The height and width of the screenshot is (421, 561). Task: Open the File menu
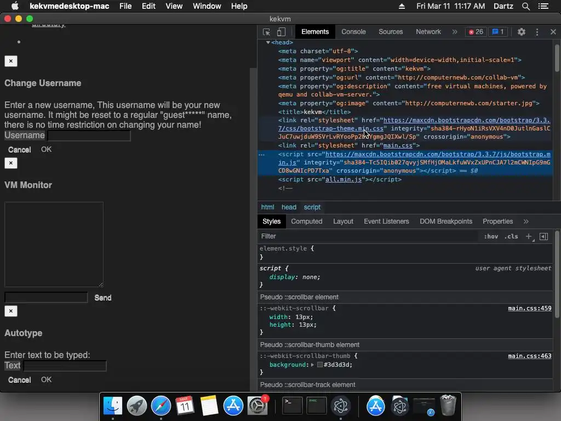[x=125, y=6]
